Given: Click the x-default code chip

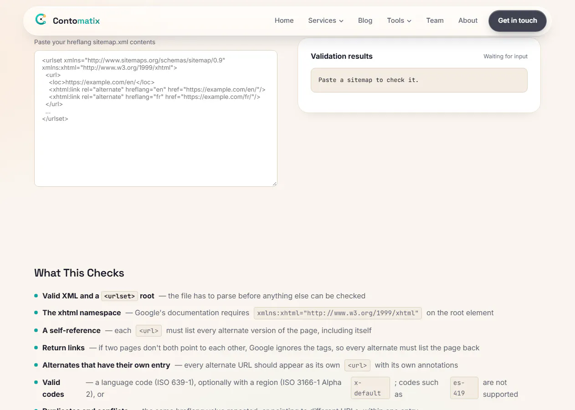Looking at the screenshot, I should pyautogui.click(x=370, y=388).
